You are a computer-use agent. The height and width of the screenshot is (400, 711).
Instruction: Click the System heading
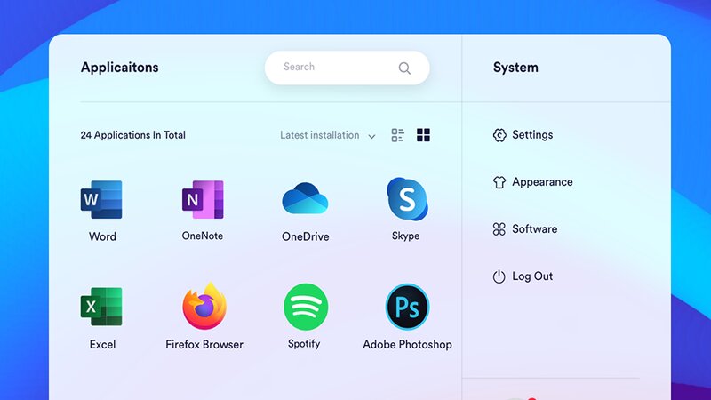tap(515, 68)
